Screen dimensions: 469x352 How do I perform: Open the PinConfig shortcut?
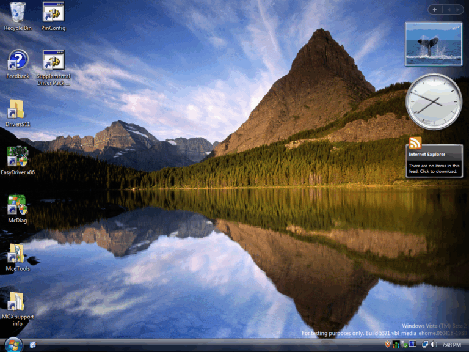53,12
